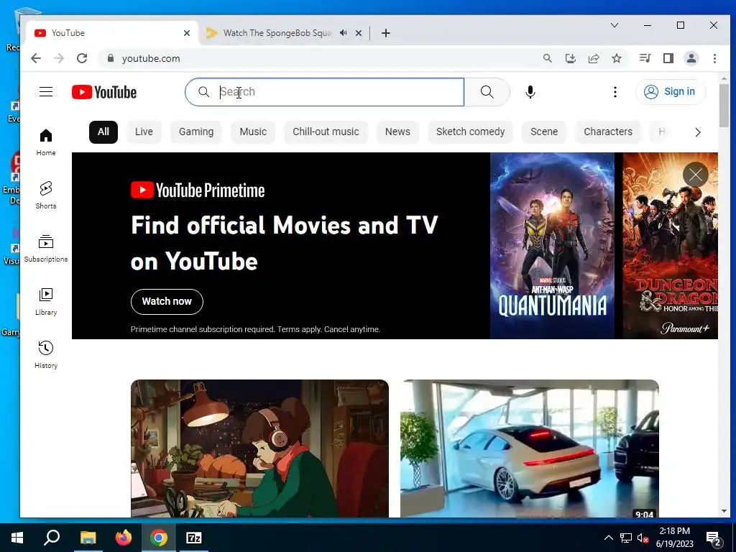Start voice search with the microphone icon
736x552 pixels.
tap(530, 92)
